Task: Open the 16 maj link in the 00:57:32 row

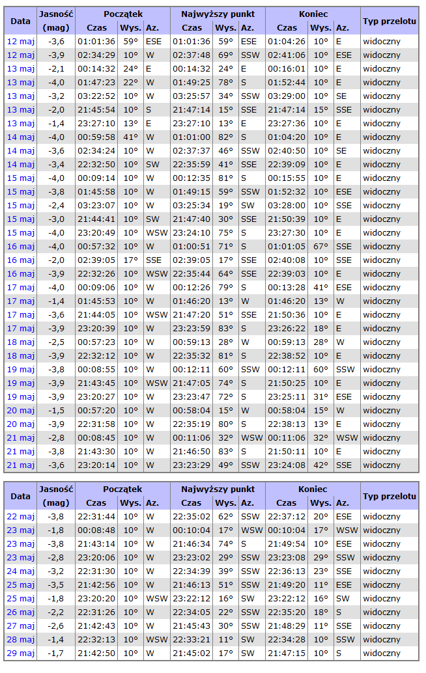Action: tap(21, 247)
